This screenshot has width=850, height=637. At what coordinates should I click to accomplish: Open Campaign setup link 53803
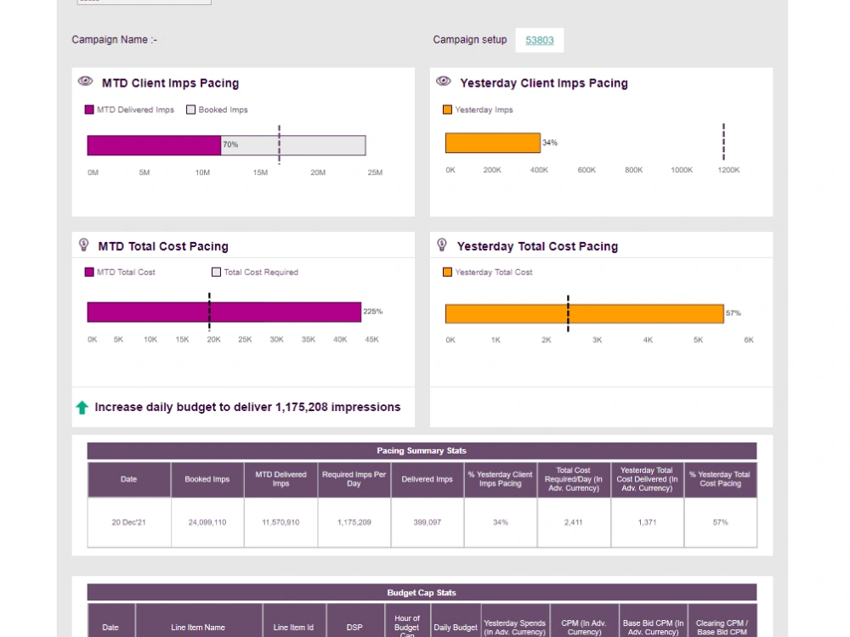539,40
